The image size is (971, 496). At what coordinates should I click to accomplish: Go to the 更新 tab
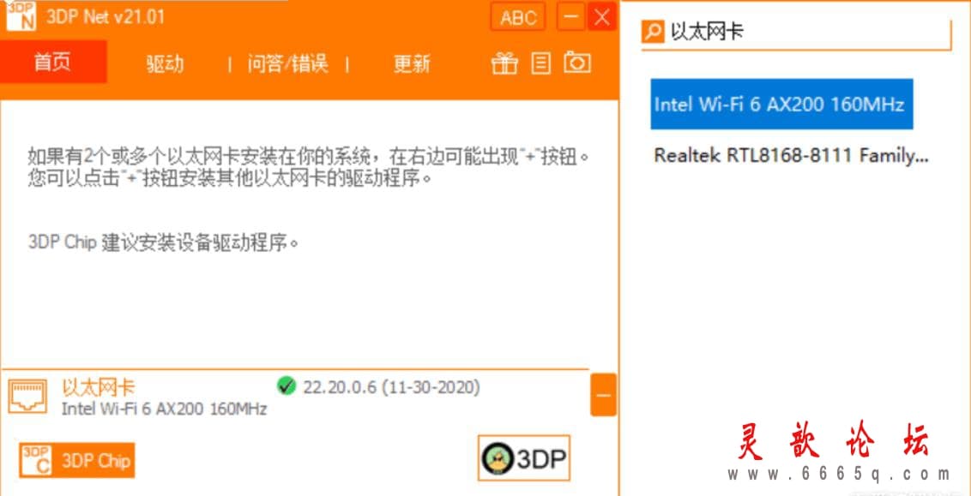point(411,64)
